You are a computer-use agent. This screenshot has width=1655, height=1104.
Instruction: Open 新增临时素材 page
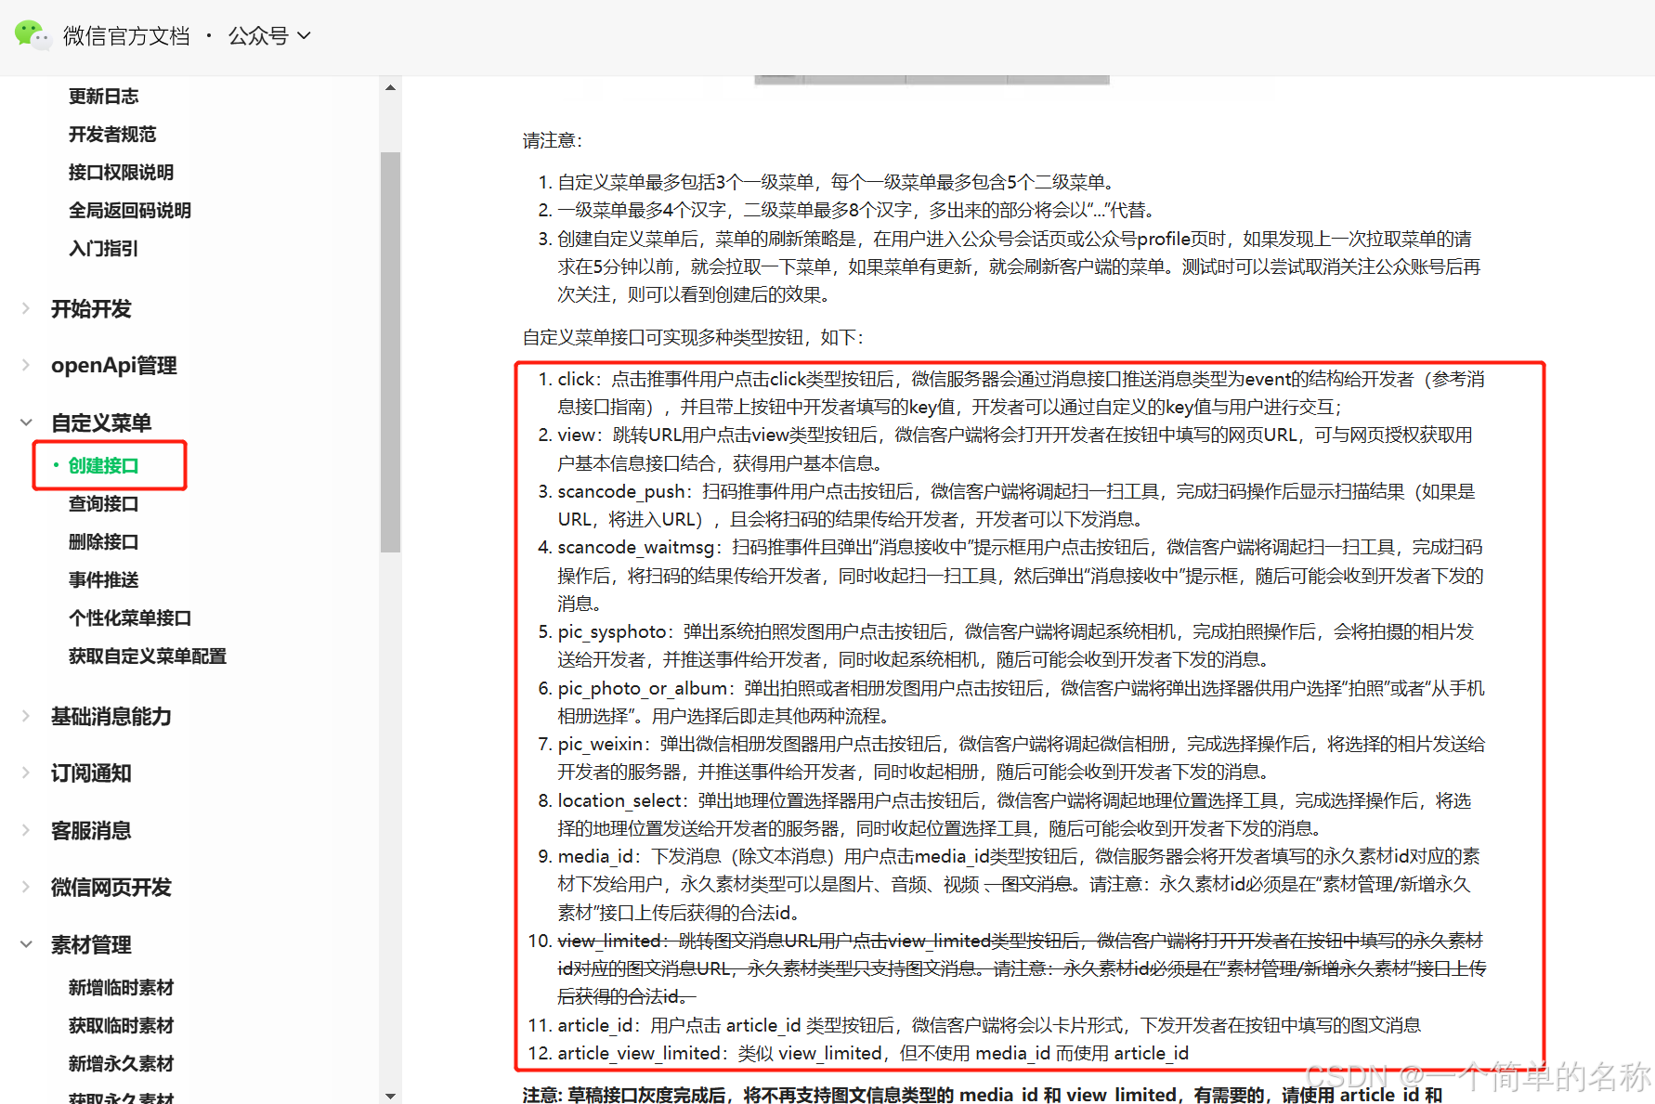click(121, 987)
